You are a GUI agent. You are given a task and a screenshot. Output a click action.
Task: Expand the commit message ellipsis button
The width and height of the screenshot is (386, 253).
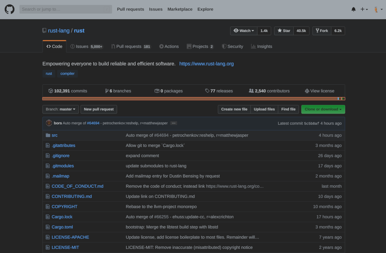click(173, 123)
